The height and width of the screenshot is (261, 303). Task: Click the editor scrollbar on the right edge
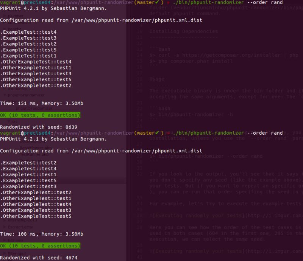[x=301, y=113]
